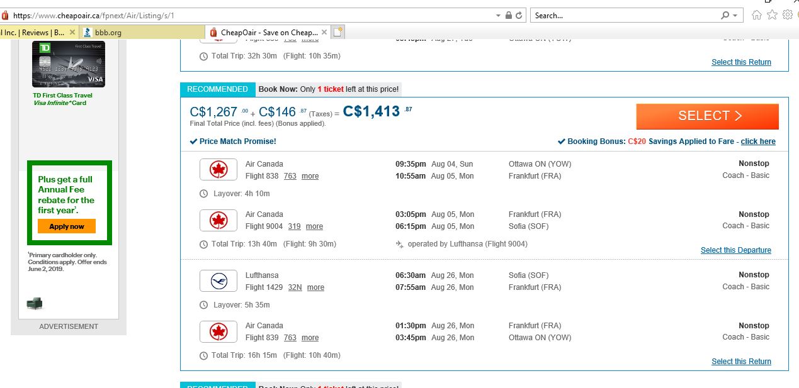The image size is (799, 388).
Task: Click the clock icon beside Layover 5h 35m
Action: click(x=203, y=304)
